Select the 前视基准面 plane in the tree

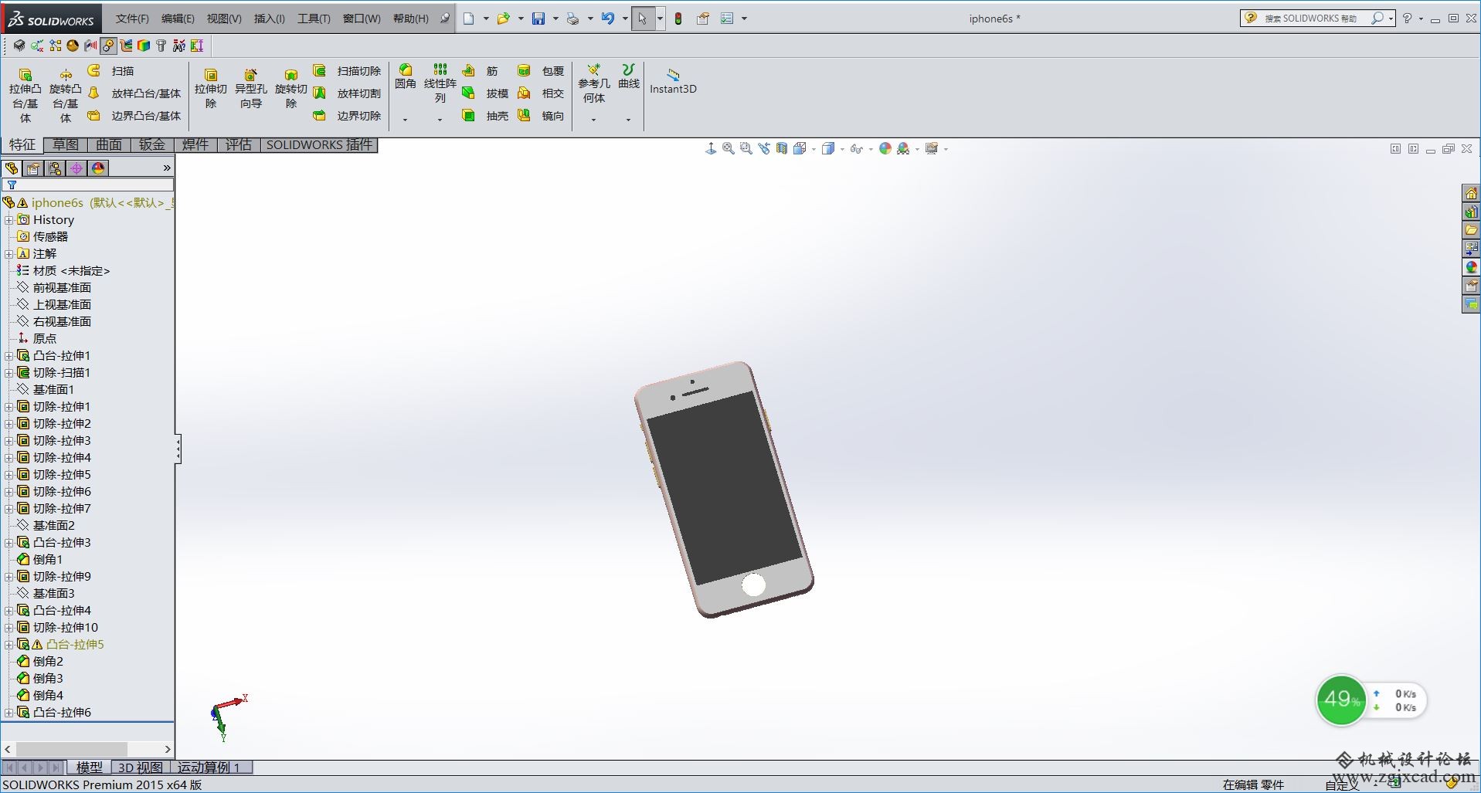(x=62, y=288)
